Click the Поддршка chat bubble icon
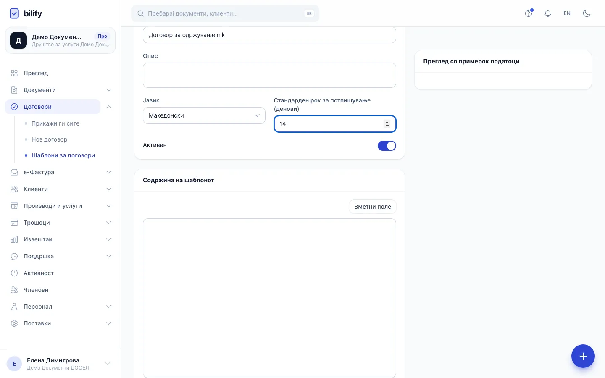The width and height of the screenshot is (605, 378). 14,256
